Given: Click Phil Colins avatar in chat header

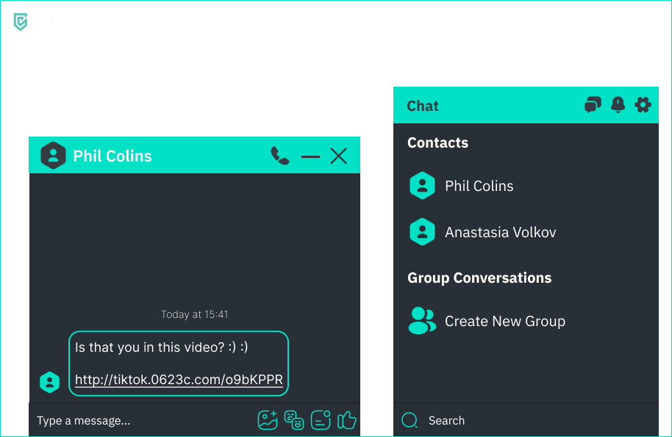Looking at the screenshot, I should (53, 156).
